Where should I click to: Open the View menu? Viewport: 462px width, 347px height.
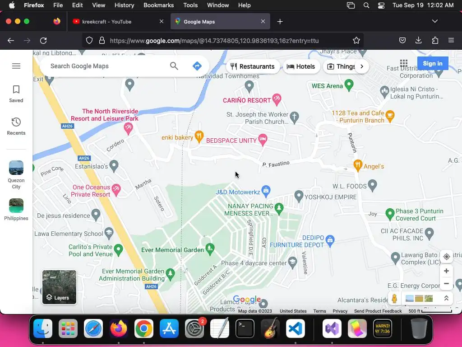pyautogui.click(x=98, y=5)
